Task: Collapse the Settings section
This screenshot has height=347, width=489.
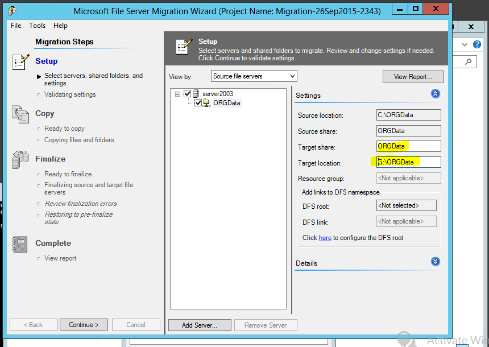Action: click(x=436, y=94)
